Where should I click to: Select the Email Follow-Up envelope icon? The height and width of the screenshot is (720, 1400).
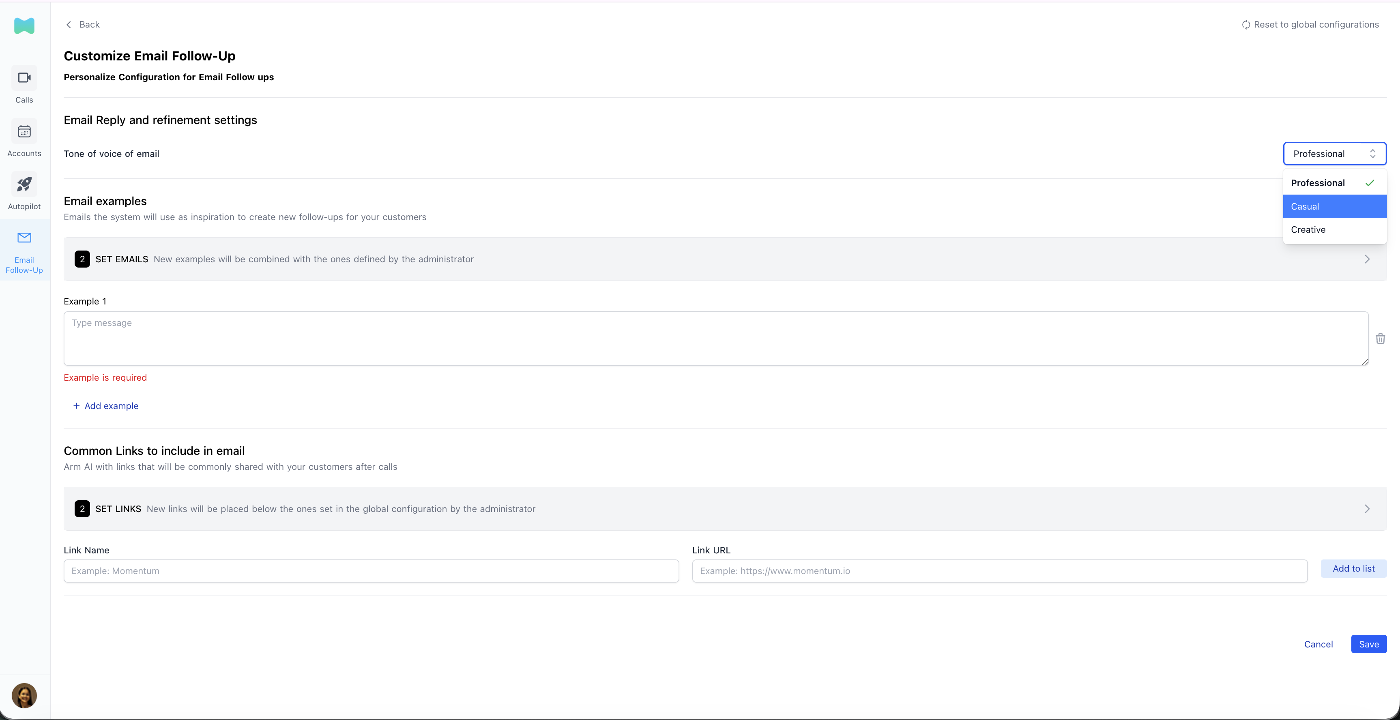coord(24,238)
